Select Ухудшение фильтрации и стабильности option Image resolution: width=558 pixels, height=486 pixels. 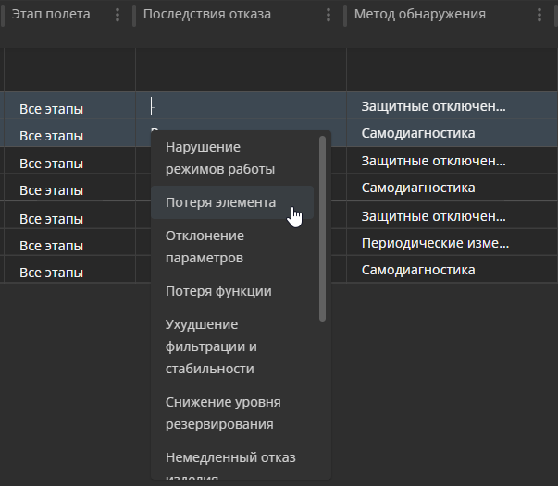232,346
